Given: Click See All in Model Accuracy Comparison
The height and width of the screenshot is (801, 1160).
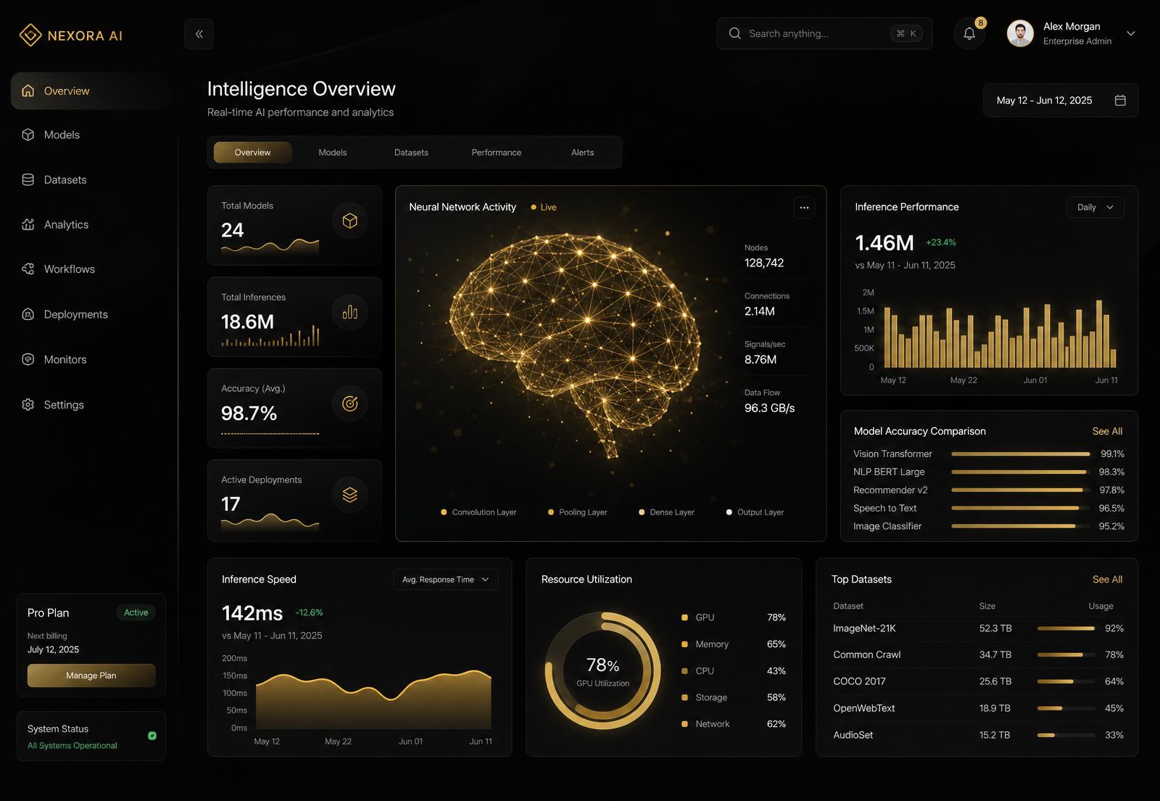Looking at the screenshot, I should [x=1107, y=431].
